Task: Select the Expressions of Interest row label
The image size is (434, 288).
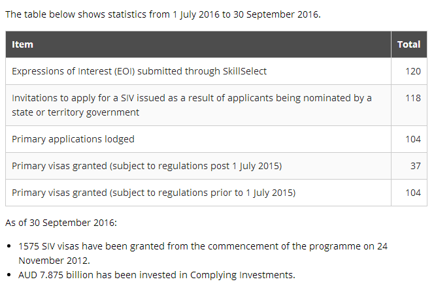Action: [139, 71]
